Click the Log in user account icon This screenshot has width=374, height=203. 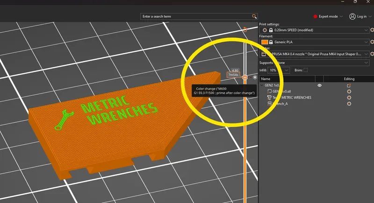352,16
